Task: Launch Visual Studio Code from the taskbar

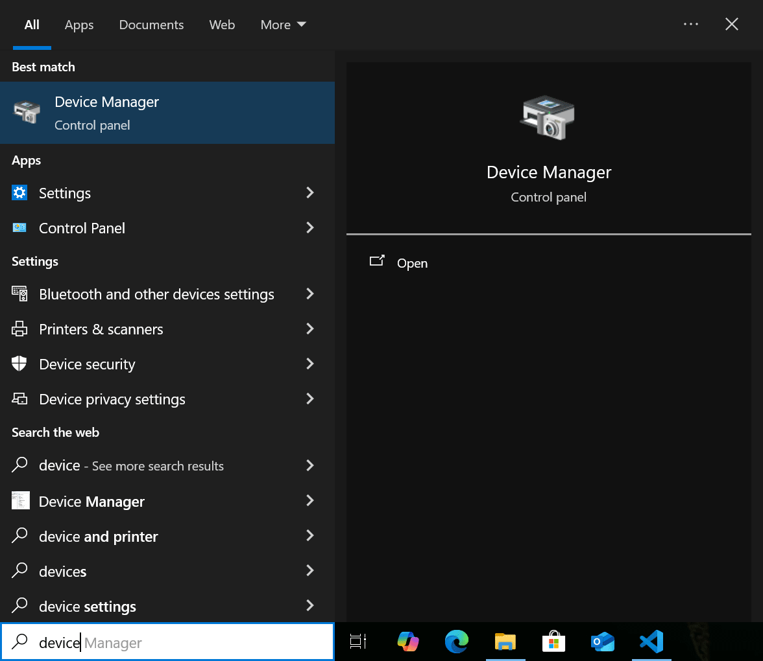Action: tap(651, 642)
